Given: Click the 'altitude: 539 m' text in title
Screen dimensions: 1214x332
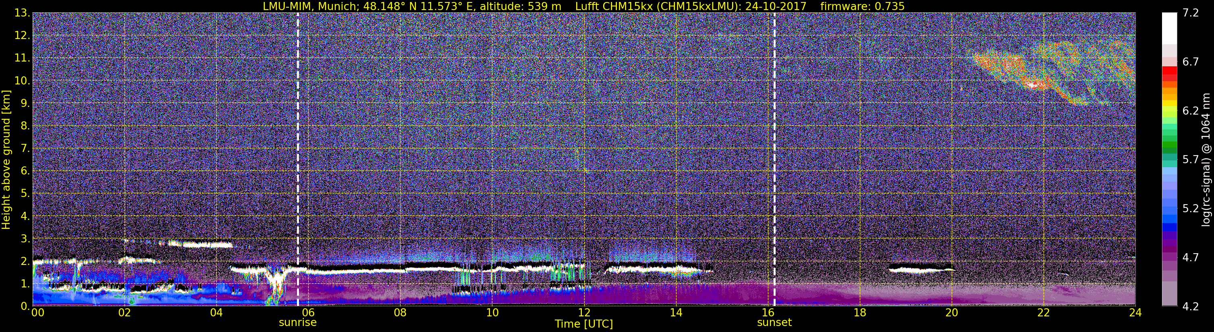Looking at the screenshot, I should click(521, 6).
